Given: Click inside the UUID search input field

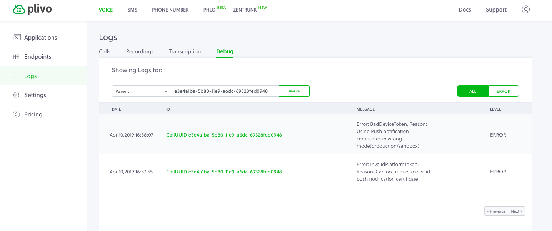Looking at the screenshot, I should coord(225,91).
